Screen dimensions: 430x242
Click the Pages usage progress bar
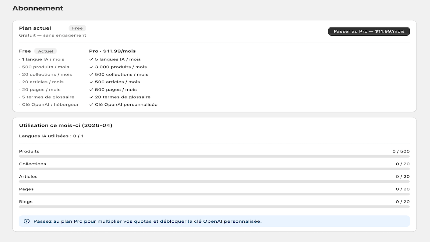coord(214,194)
